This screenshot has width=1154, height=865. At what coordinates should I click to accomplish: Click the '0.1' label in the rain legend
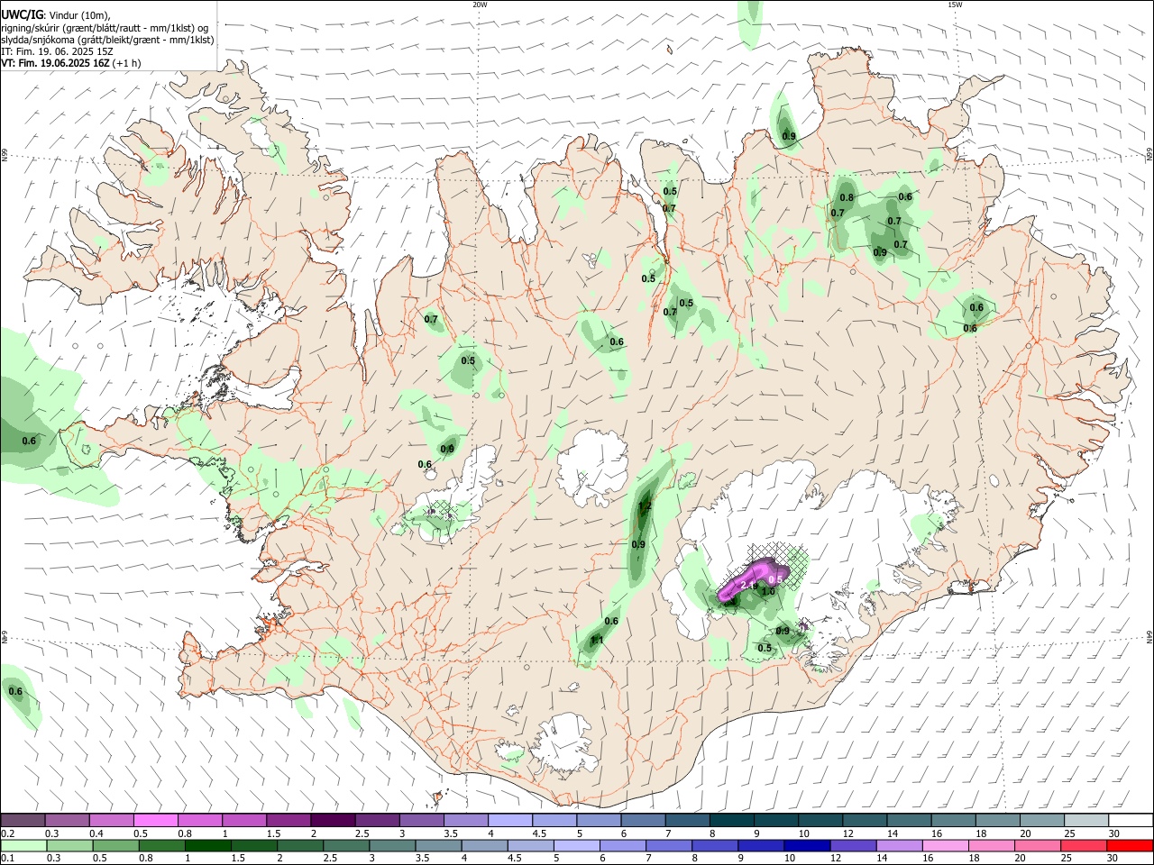[8, 859]
